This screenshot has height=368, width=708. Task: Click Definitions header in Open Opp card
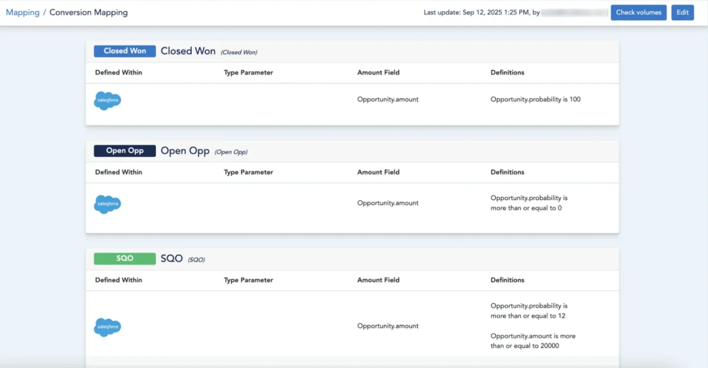click(x=507, y=172)
